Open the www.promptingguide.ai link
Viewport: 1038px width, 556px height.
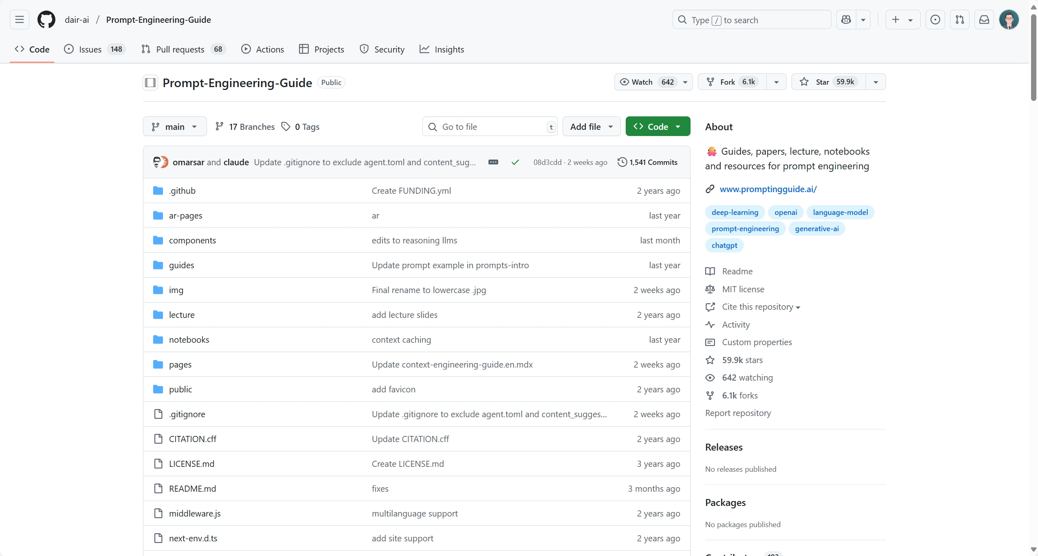(768, 189)
